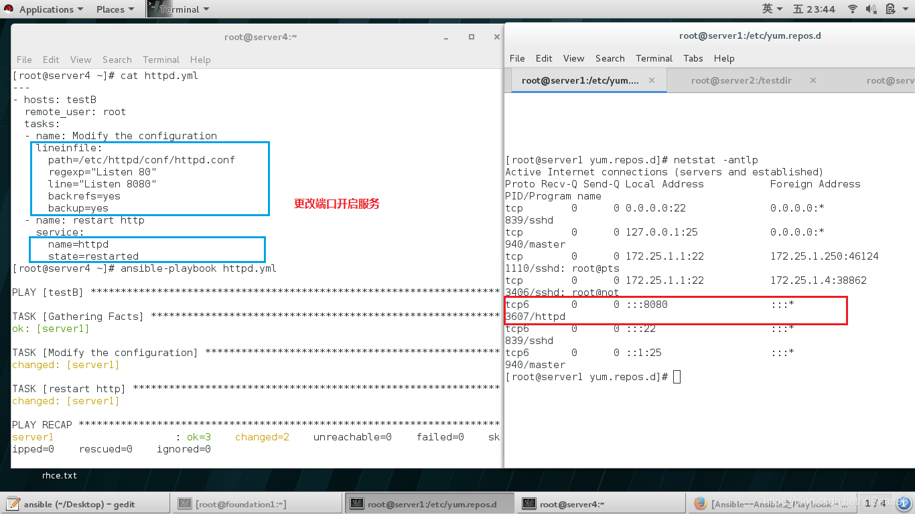Viewport: 915px width, 514px height.
Task: Open Search menu in server1 terminal
Action: pos(610,58)
